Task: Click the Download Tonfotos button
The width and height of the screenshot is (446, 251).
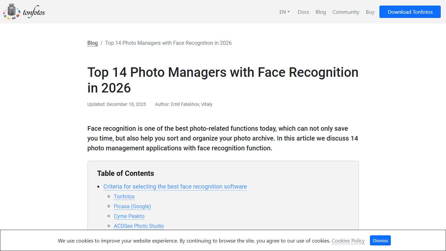Action: coord(410,12)
